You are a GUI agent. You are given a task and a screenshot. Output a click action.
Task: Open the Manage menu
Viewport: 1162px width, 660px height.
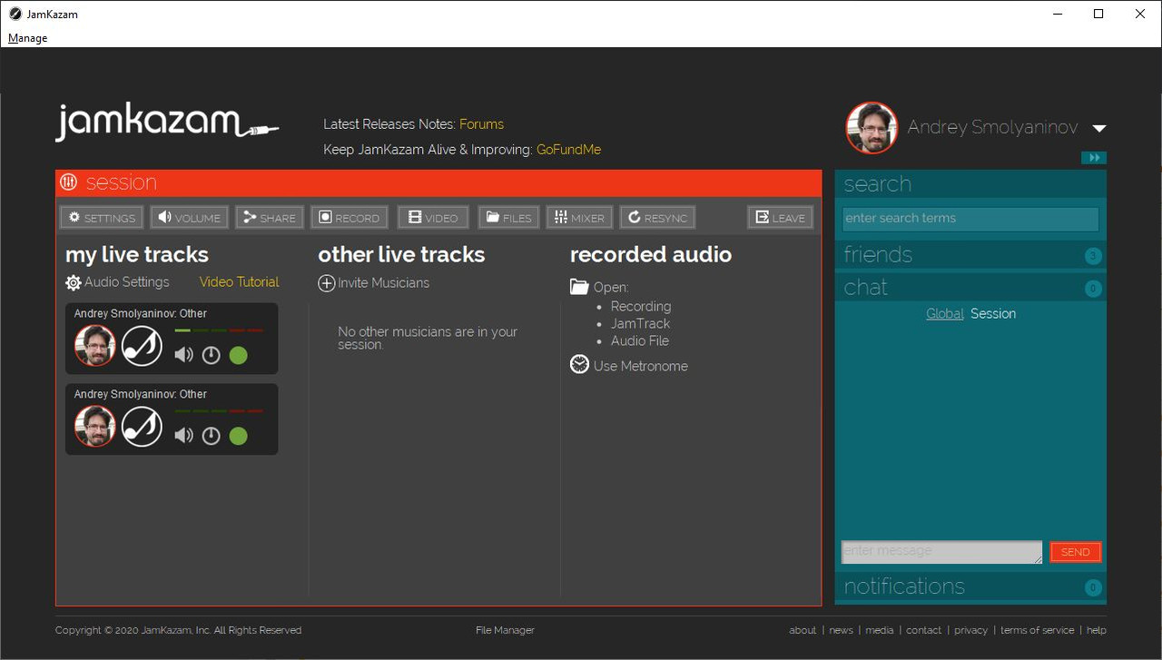pos(27,38)
